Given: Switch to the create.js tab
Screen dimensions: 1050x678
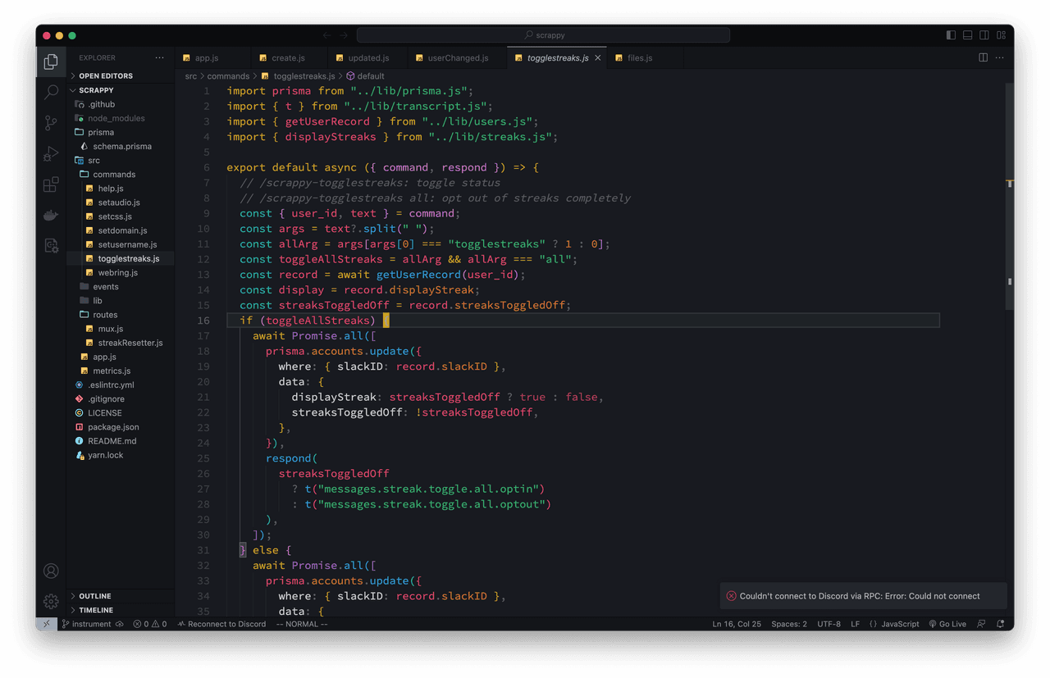Looking at the screenshot, I should pos(288,58).
